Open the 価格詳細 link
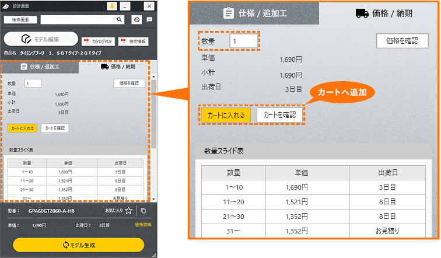Viewport: 441px width, 258px height. point(142,225)
